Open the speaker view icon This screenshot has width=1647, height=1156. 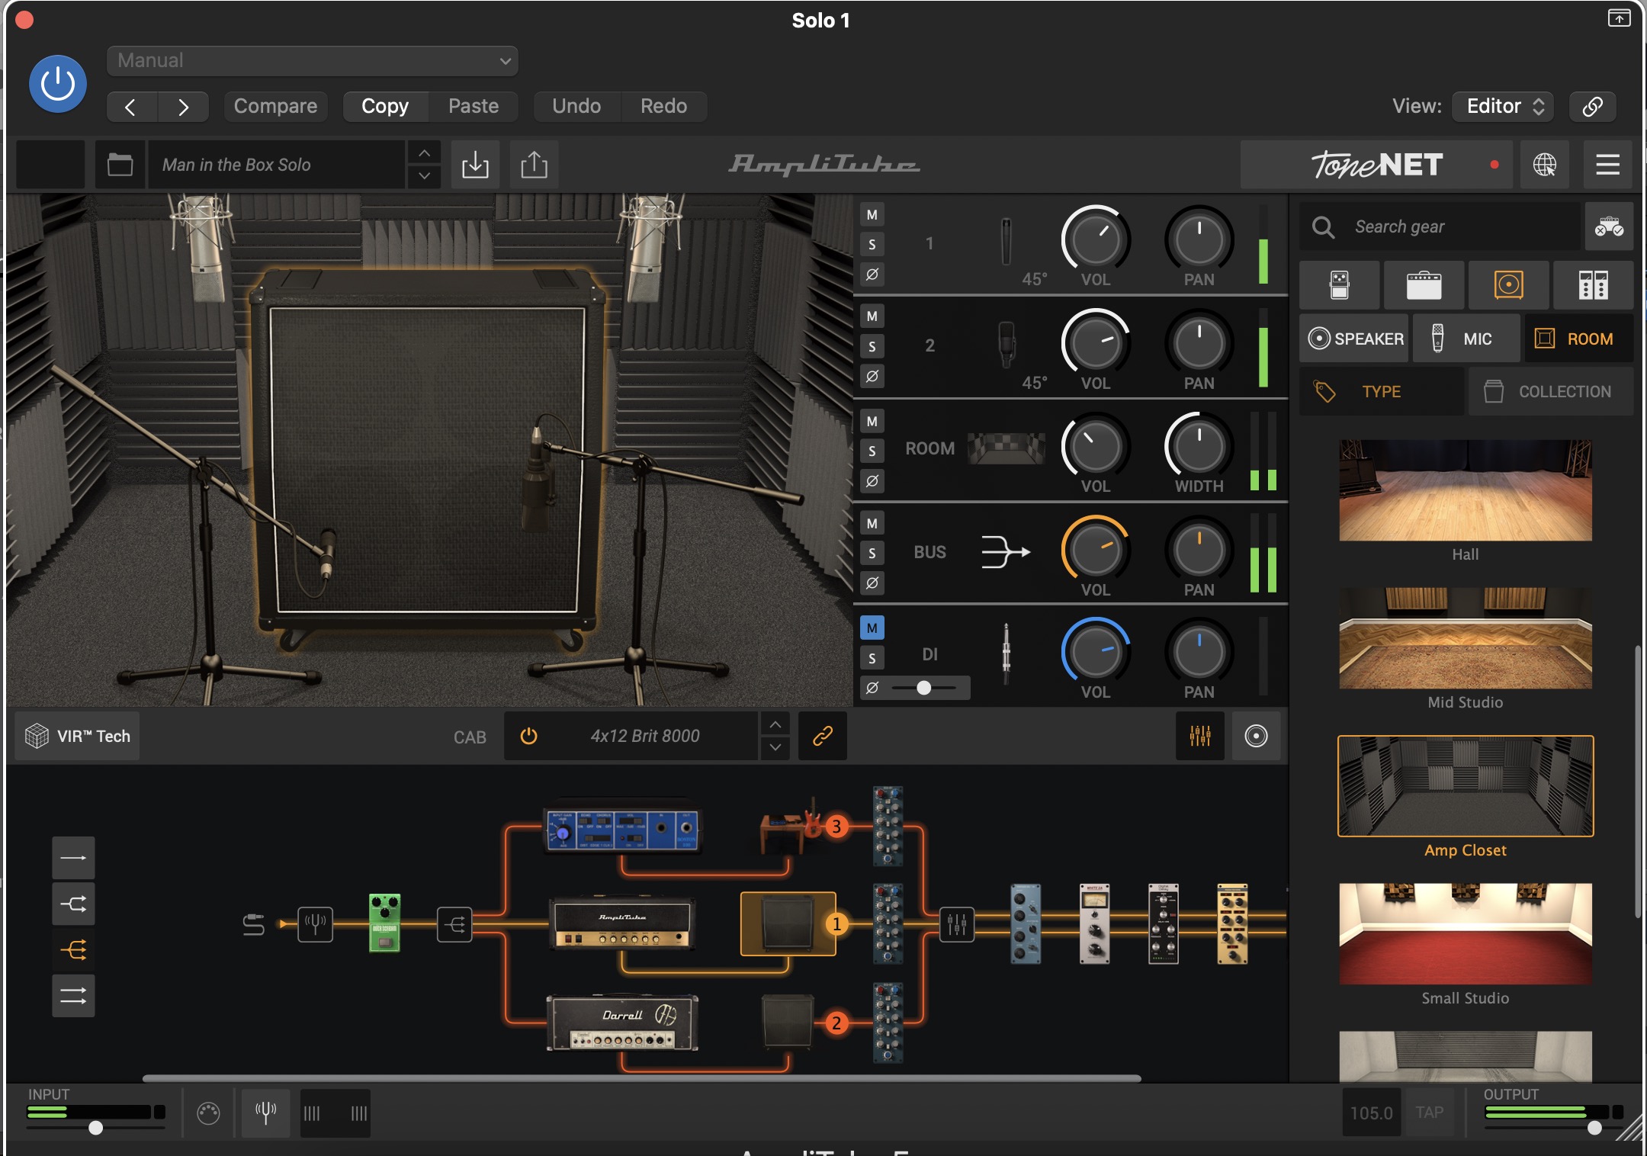coord(1256,737)
